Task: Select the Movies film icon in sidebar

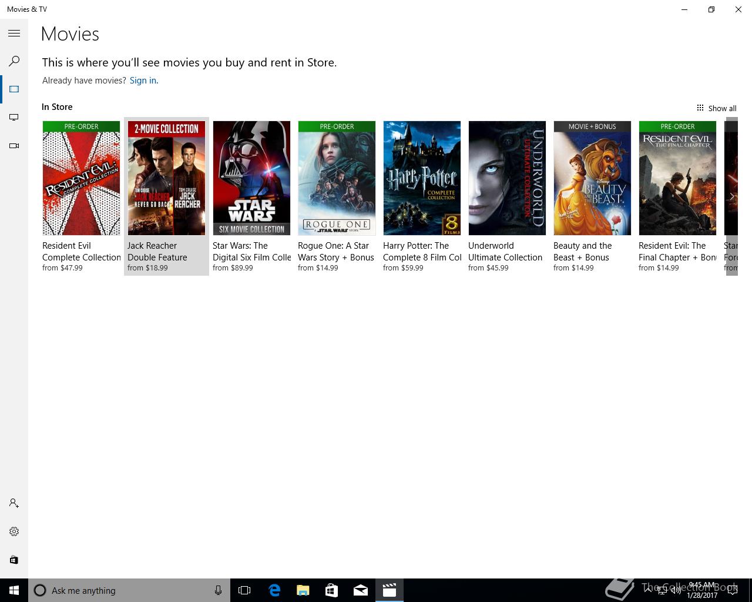Action: [14, 89]
